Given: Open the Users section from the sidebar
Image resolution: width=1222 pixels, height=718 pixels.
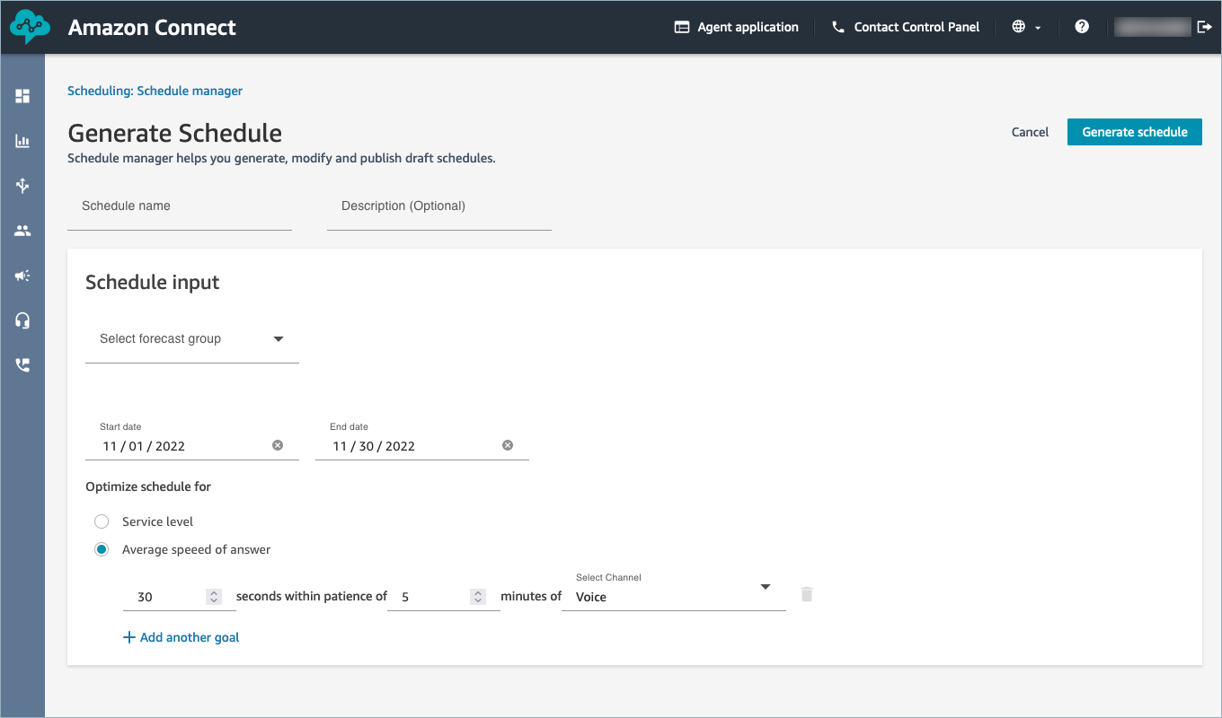Looking at the screenshot, I should tap(22, 230).
